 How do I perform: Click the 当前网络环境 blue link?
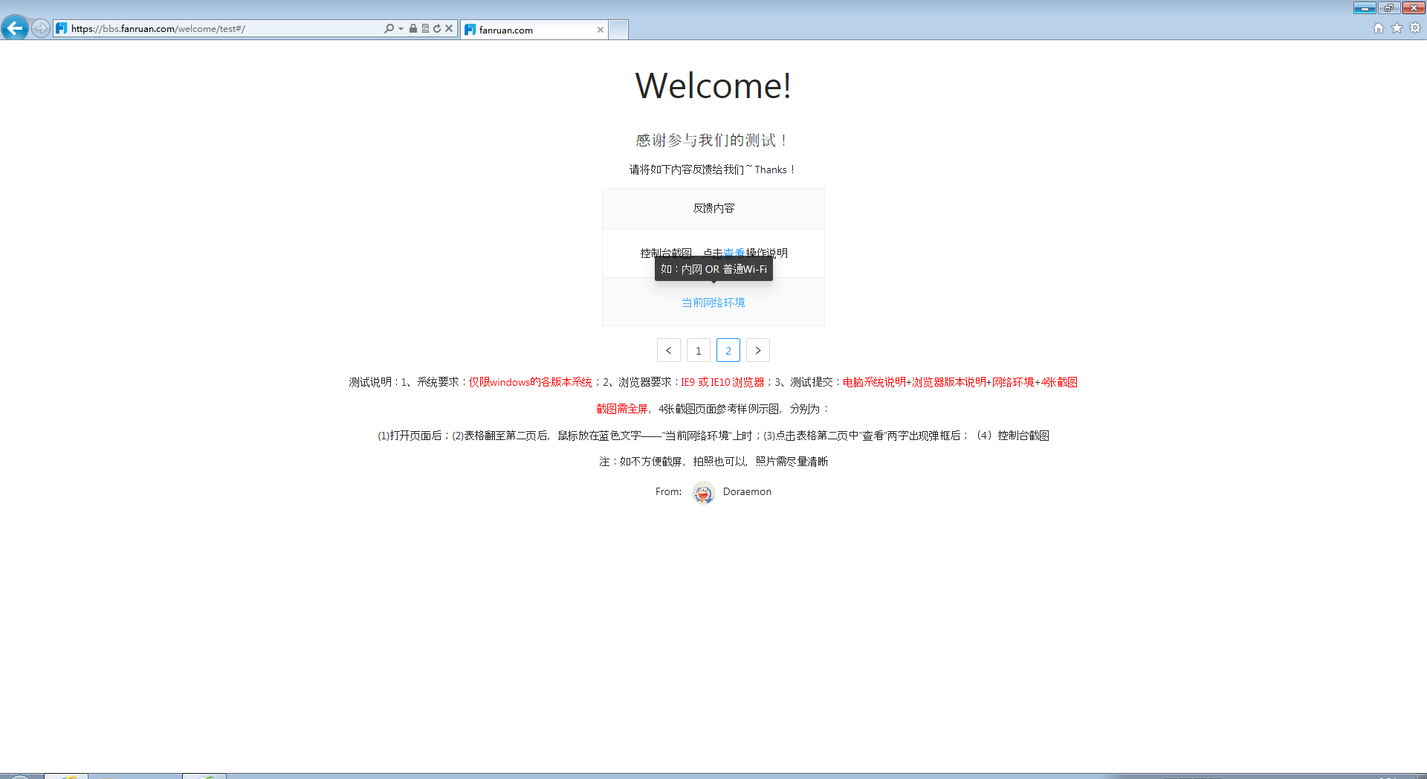point(713,303)
